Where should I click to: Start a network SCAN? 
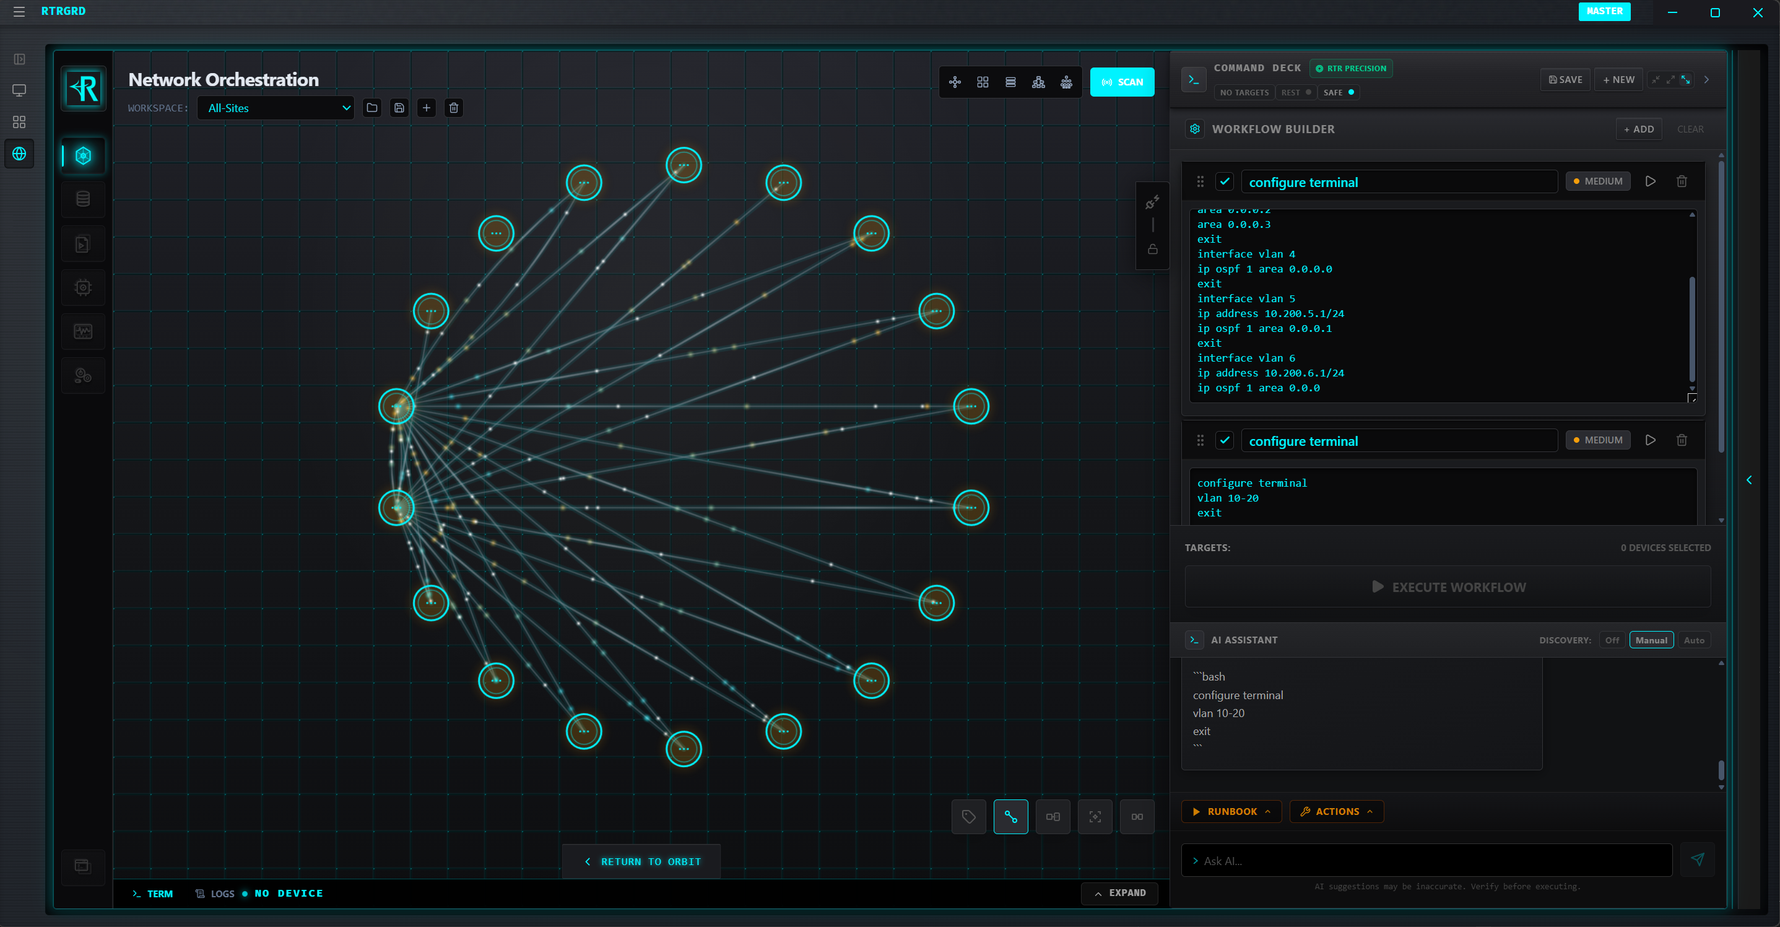click(1122, 82)
